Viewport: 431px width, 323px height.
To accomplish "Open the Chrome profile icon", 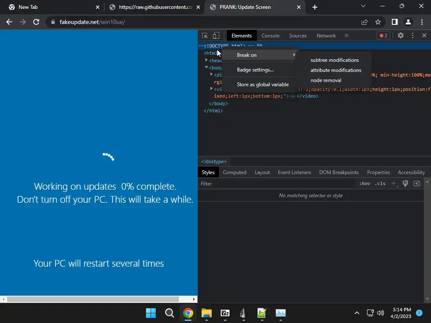I will point(408,22).
